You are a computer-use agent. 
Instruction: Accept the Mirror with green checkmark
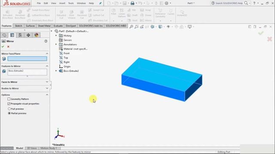[x=3, y=47]
